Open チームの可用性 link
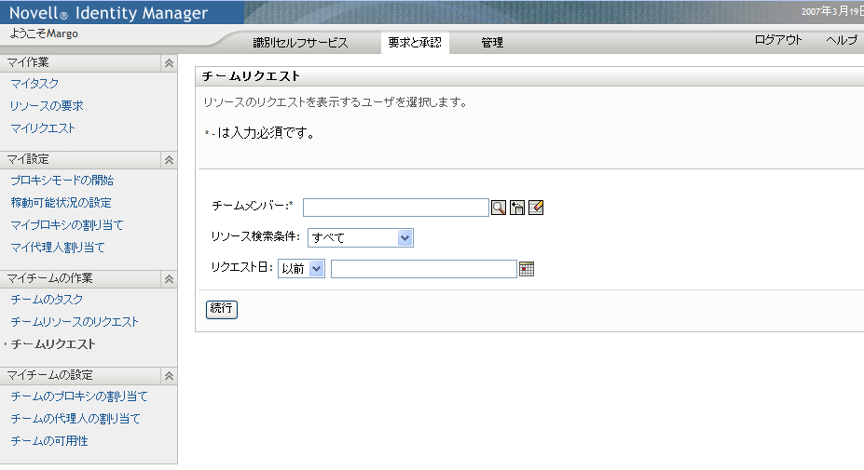The width and height of the screenshot is (864, 470). point(49,441)
